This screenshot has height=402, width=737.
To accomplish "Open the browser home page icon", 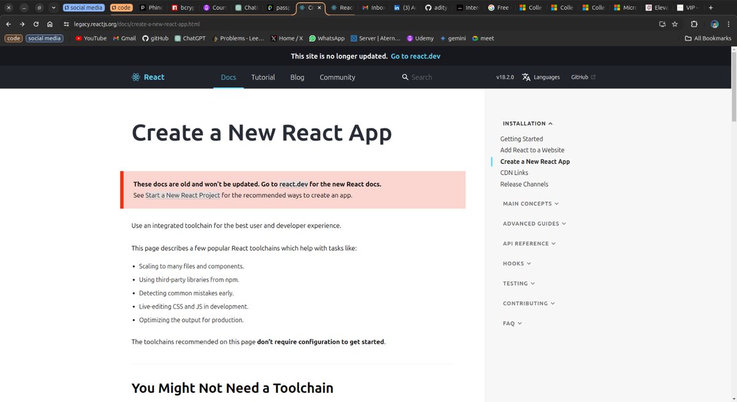I will coord(50,24).
